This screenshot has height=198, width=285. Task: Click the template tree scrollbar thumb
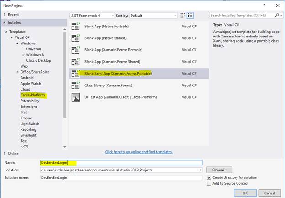[x=65, y=75]
